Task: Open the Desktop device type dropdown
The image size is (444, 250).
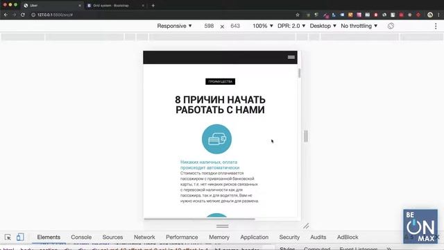Action: point(323,26)
